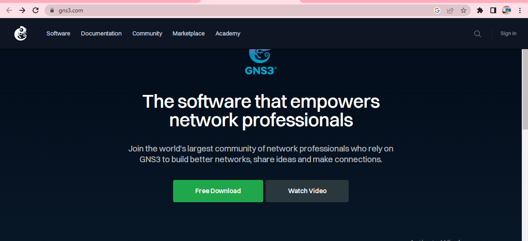Select the Documentation menu item
This screenshot has width=528, height=241.
coord(101,33)
